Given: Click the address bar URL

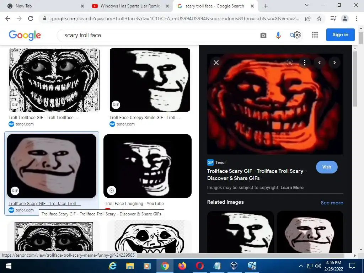Looking at the screenshot, I should (175, 18).
